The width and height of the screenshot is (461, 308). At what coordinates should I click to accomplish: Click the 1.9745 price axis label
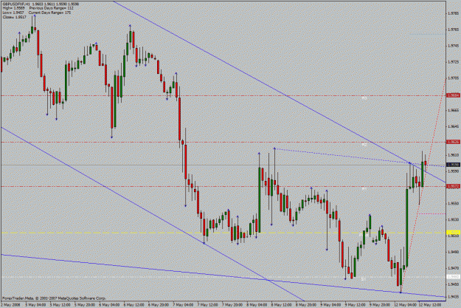pyautogui.click(x=453, y=46)
